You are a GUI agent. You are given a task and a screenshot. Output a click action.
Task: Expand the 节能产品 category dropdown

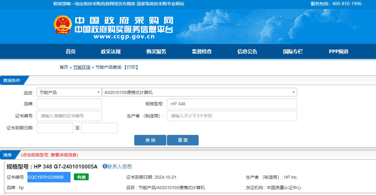click(69, 92)
